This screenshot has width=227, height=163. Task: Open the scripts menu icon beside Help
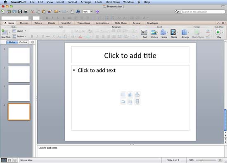[x=139, y=2]
